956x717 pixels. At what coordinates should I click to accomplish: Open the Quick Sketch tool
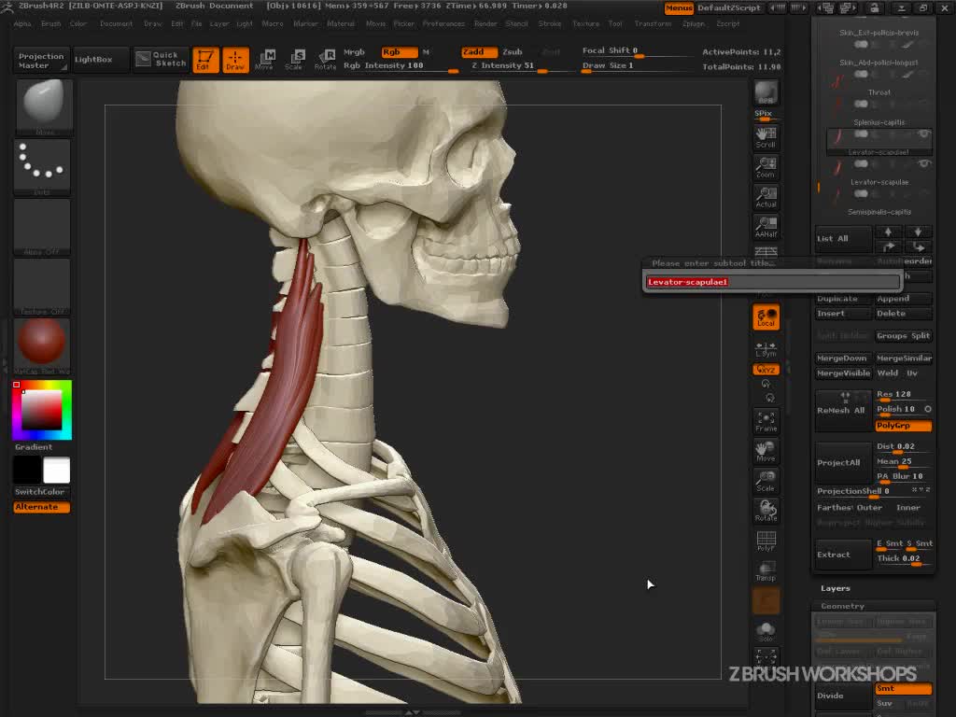click(x=162, y=59)
